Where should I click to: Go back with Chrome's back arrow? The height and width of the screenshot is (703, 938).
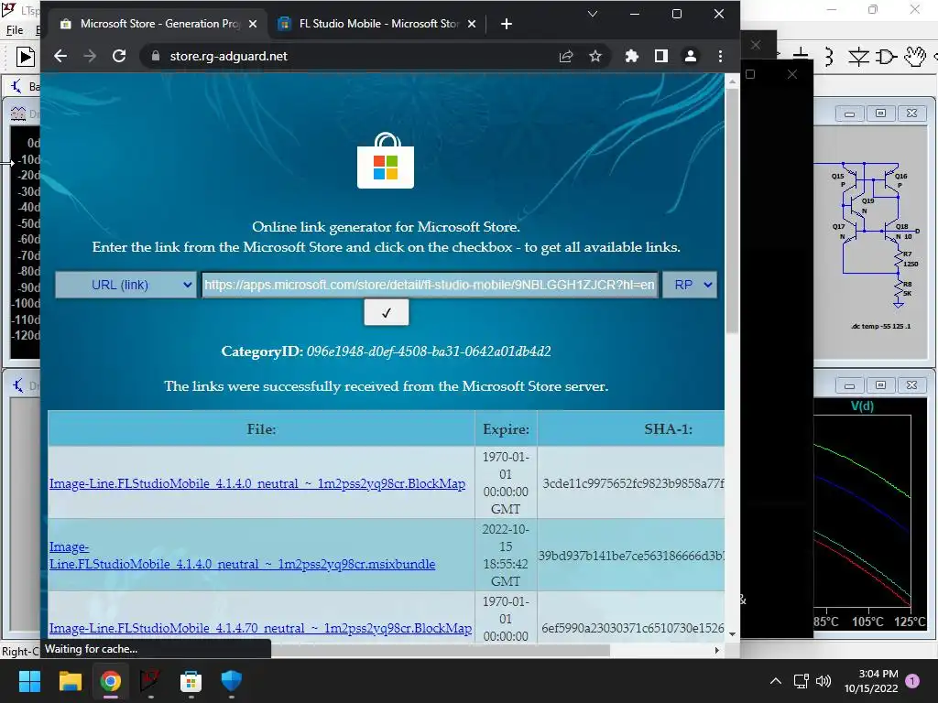pos(60,56)
